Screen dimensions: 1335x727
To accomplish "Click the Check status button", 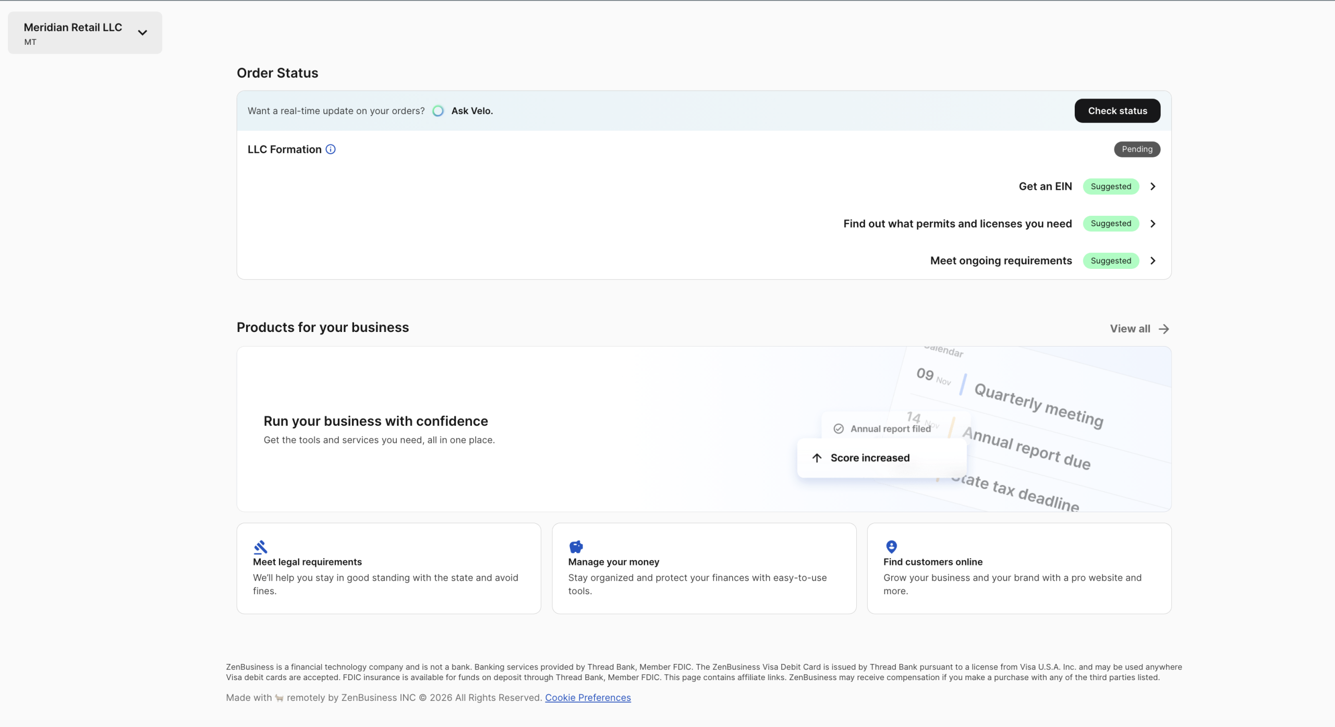I will (1117, 111).
